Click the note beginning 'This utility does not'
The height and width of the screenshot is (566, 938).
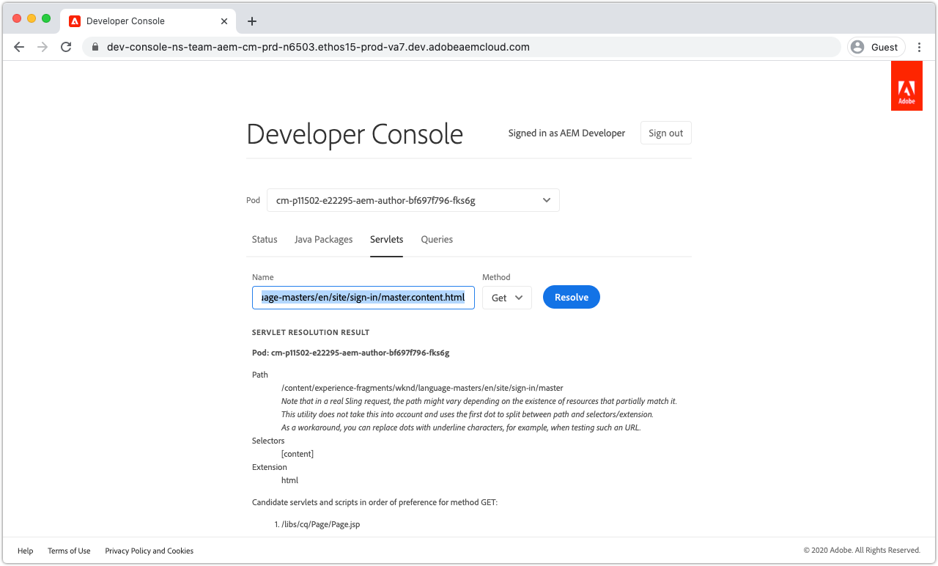pos(468,414)
